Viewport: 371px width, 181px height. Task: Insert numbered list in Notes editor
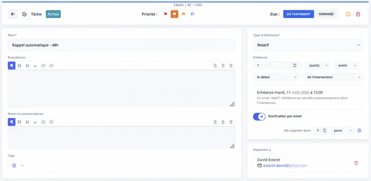click(52, 122)
